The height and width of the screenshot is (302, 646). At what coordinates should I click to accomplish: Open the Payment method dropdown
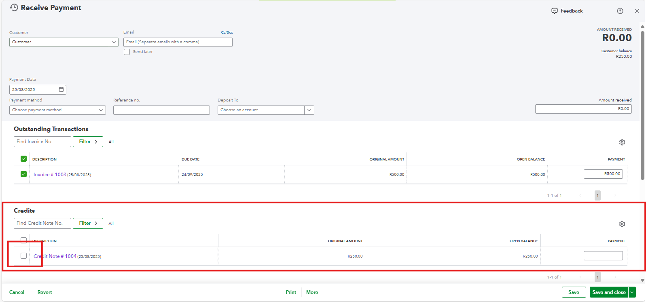coord(101,110)
